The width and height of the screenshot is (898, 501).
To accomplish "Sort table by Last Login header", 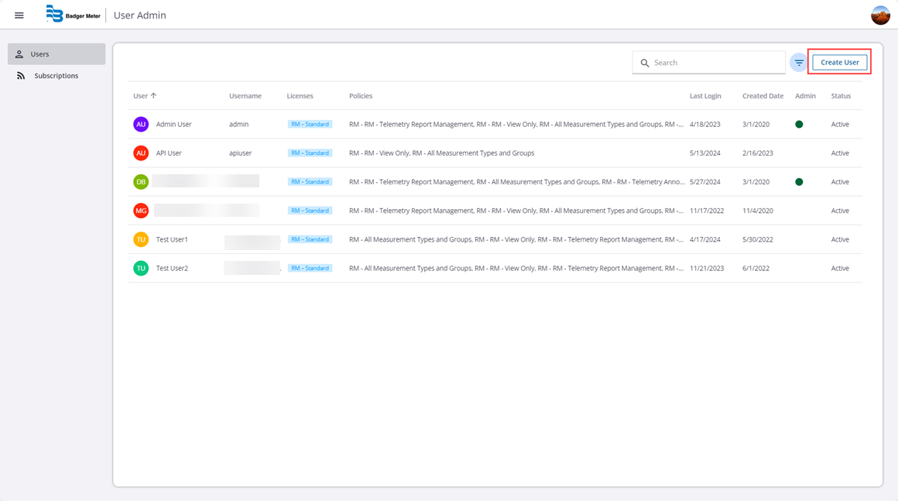I will click(x=704, y=96).
